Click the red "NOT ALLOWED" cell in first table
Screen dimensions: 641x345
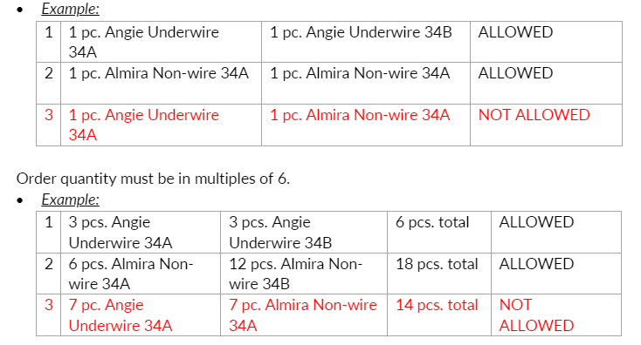[x=546, y=125]
